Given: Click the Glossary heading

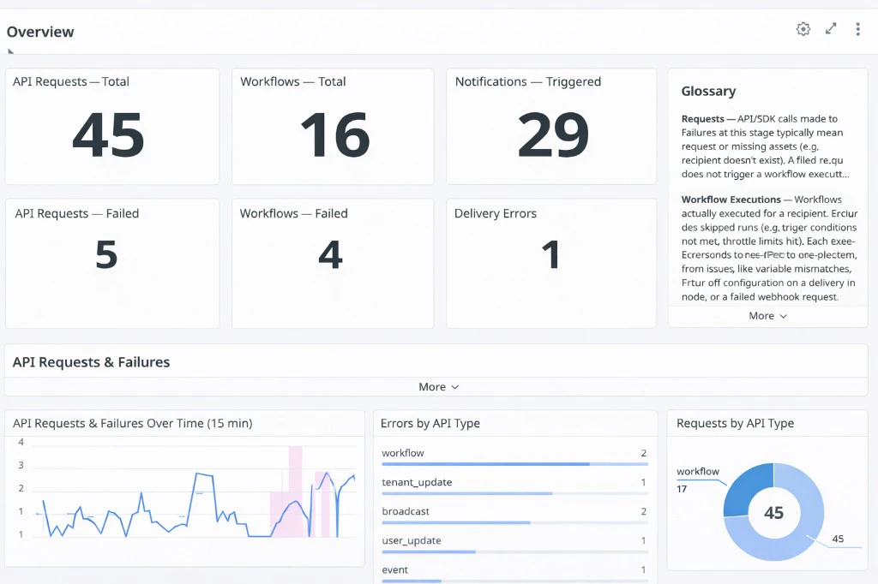Looking at the screenshot, I should [x=708, y=91].
